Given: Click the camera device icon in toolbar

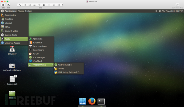Looking at the screenshot, I should [x=44, y=5].
